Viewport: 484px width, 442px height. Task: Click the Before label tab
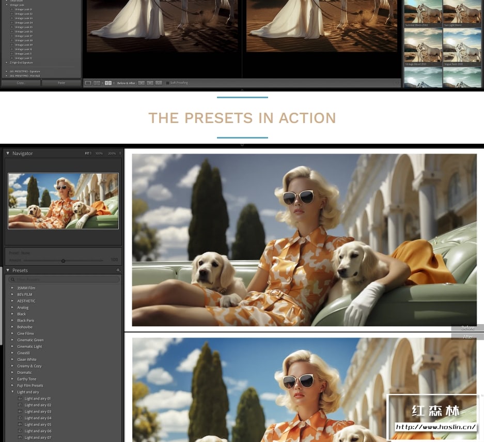click(x=467, y=328)
